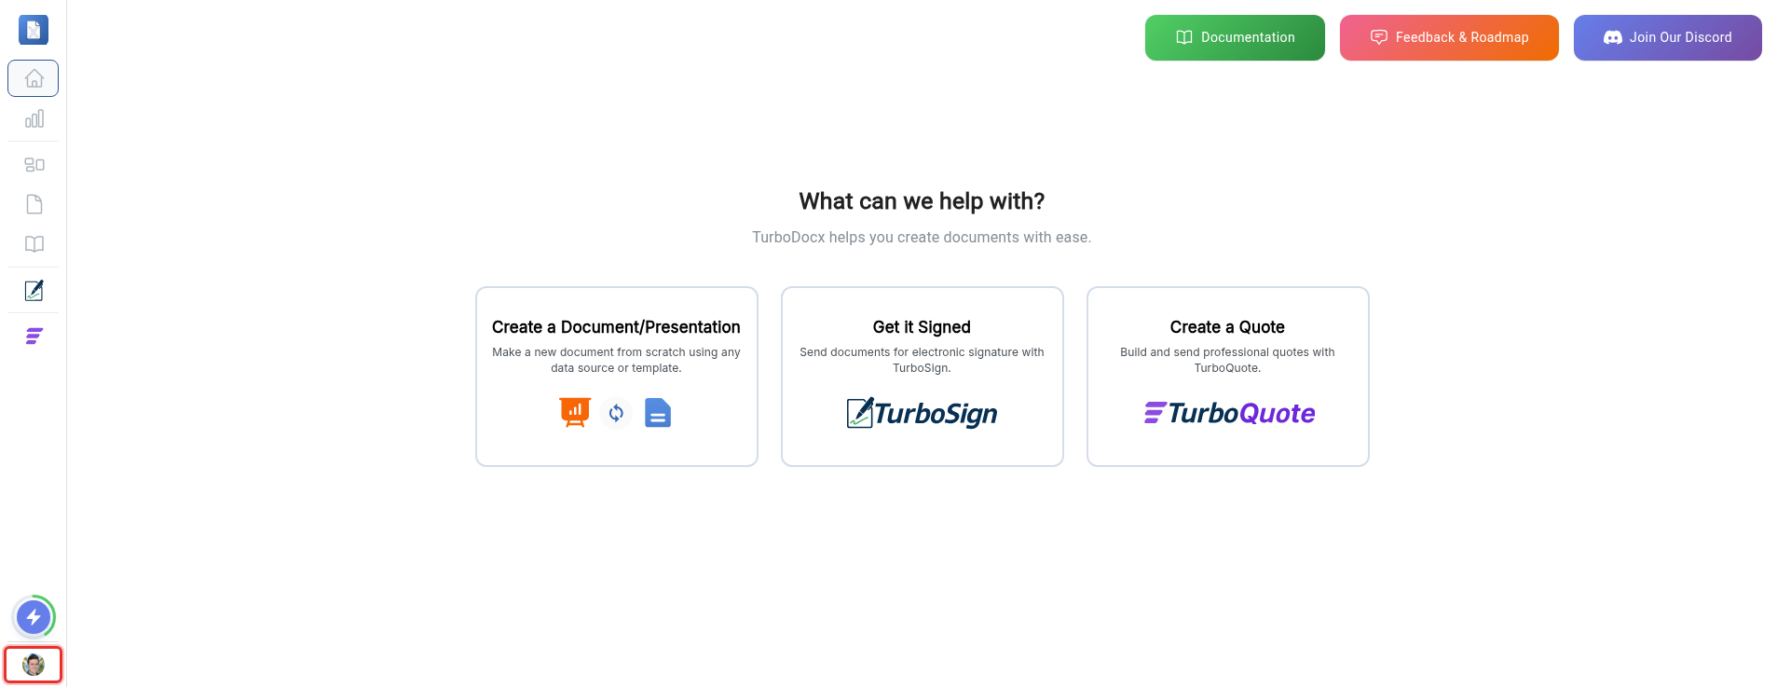Open the Home sidebar icon
This screenshot has width=1777, height=687.
tap(34, 78)
